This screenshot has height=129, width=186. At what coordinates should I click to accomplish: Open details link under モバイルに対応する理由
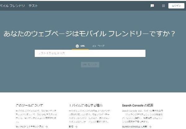pos(71,127)
